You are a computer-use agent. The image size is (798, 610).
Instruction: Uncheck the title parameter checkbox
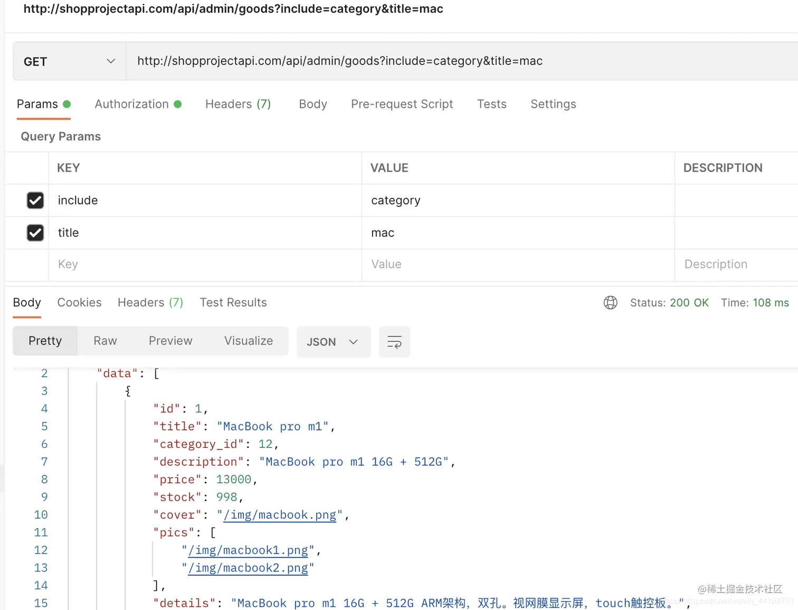tap(35, 232)
